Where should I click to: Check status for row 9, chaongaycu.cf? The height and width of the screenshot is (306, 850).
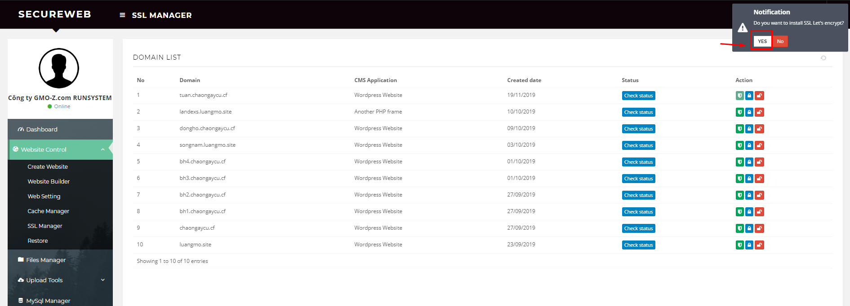tap(638, 228)
